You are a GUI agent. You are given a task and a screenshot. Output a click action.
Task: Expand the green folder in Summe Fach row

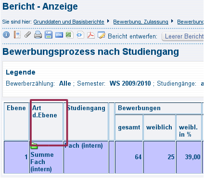[x=34, y=146]
